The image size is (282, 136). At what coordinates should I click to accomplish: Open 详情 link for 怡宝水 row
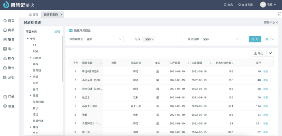pyautogui.click(x=265, y=97)
